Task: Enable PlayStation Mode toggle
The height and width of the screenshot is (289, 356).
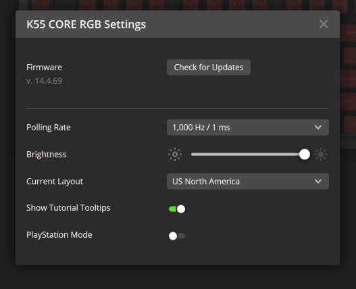Action: (177, 236)
